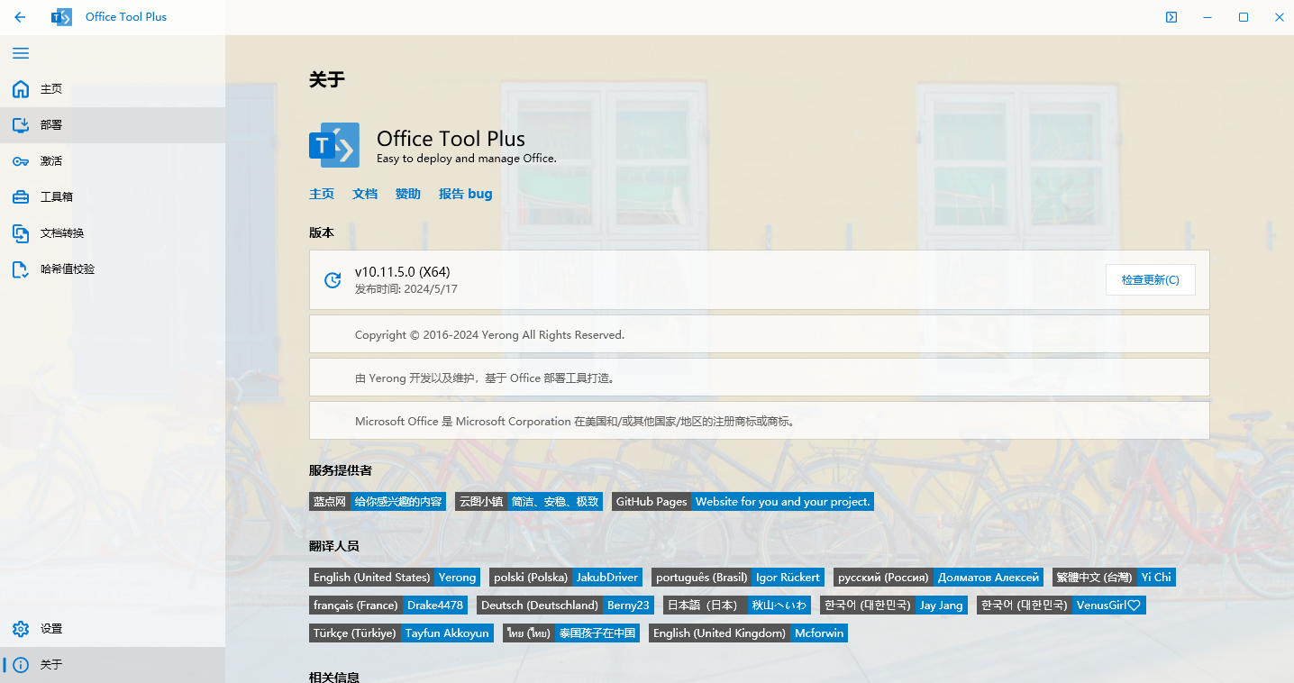1294x683 pixels.
Task: Click the large Office Tool Plus logo
Action: tap(334, 145)
